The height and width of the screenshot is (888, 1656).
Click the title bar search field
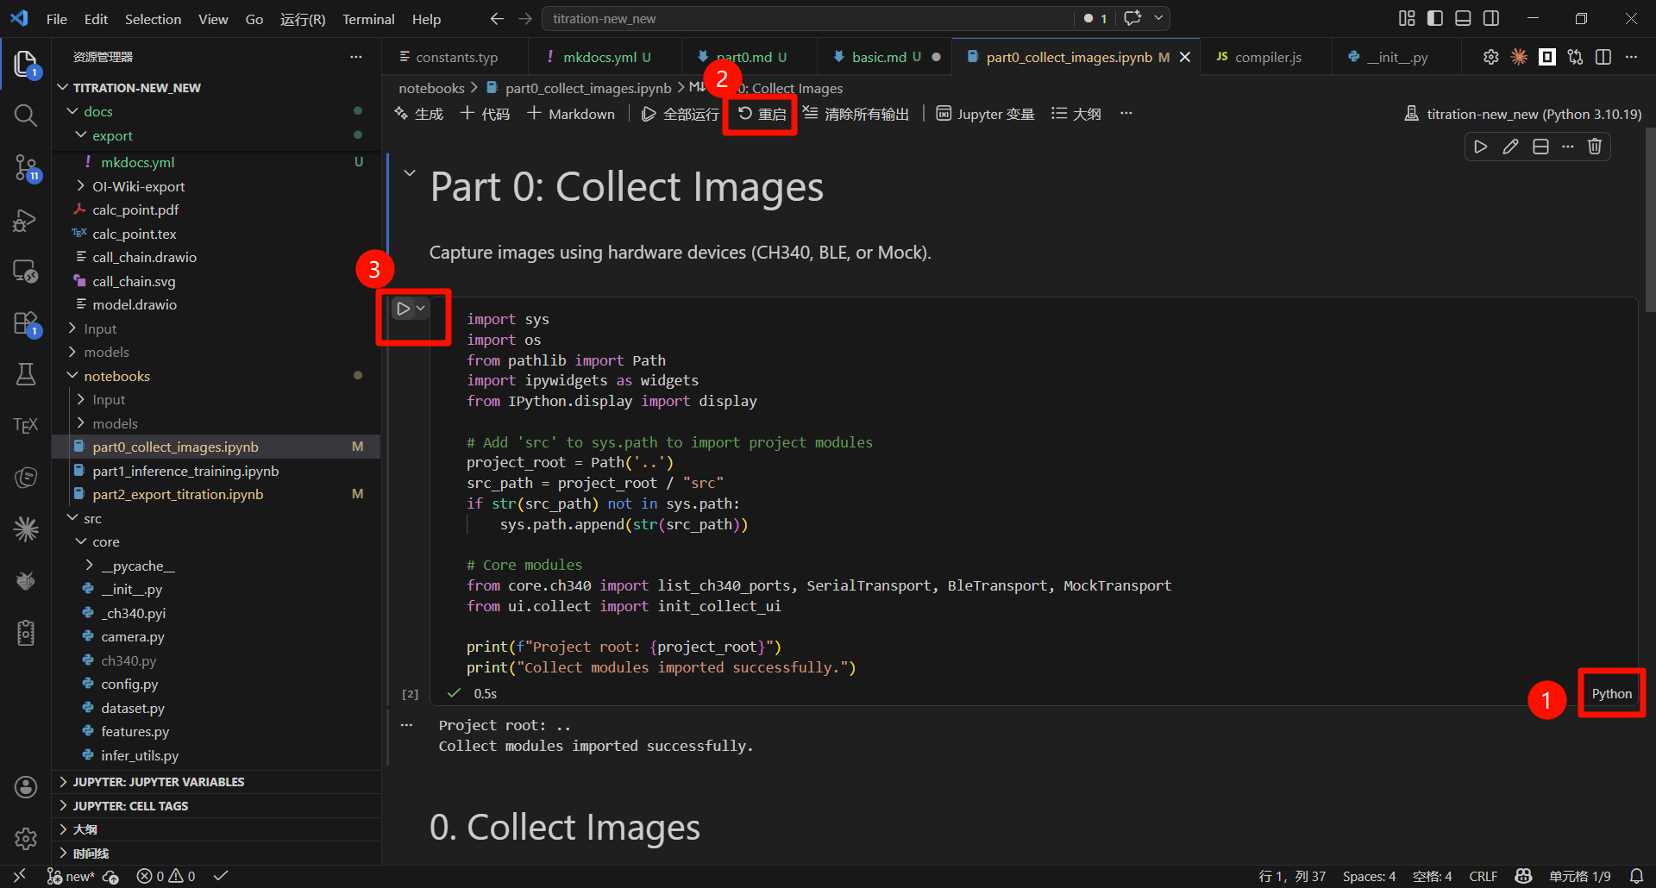tap(808, 18)
